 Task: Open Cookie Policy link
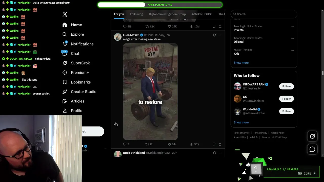pyautogui.click(x=278, y=133)
